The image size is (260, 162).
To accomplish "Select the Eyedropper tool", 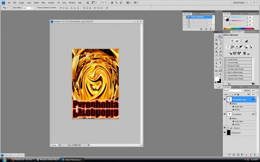I will point(221,44).
